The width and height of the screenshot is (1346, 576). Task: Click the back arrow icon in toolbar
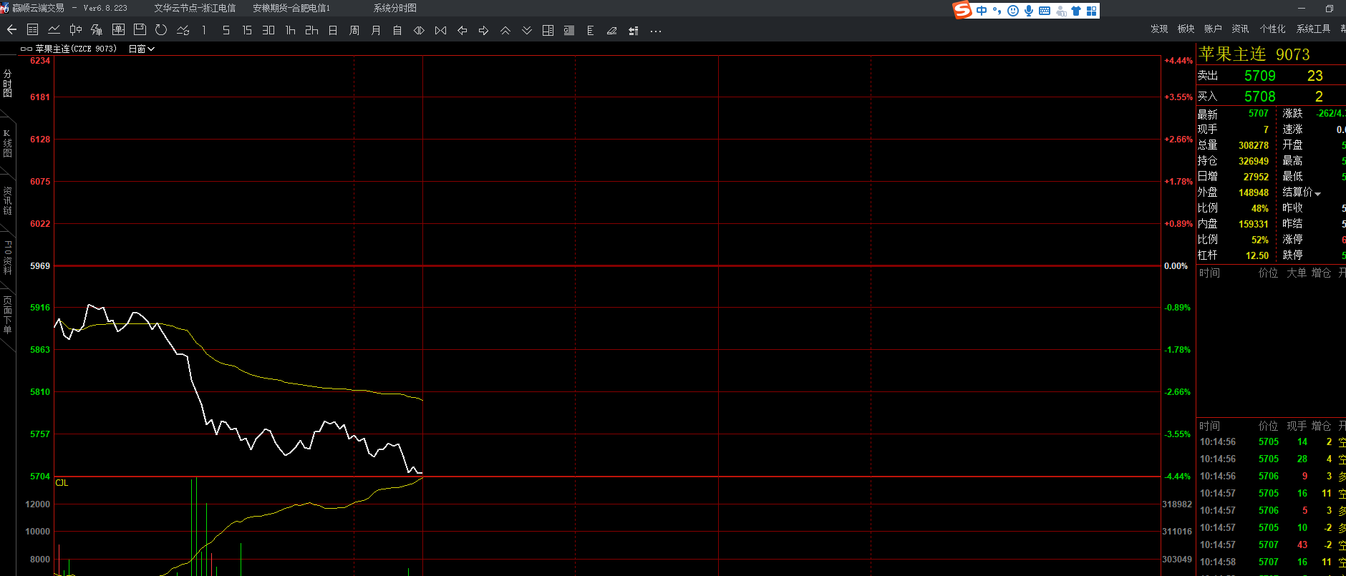(x=11, y=30)
